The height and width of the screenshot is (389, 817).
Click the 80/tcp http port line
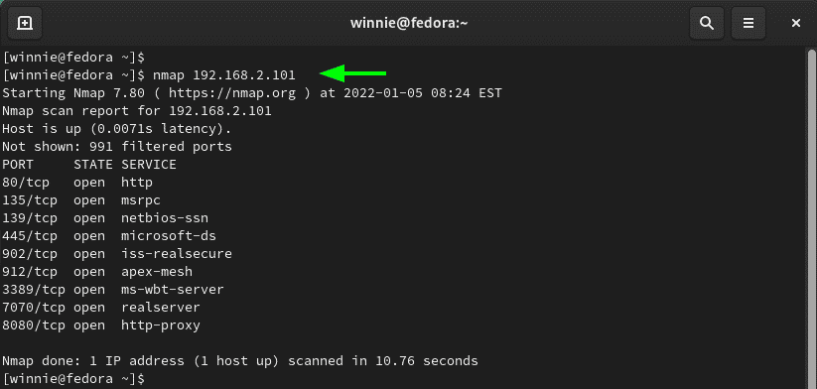coord(77,183)
